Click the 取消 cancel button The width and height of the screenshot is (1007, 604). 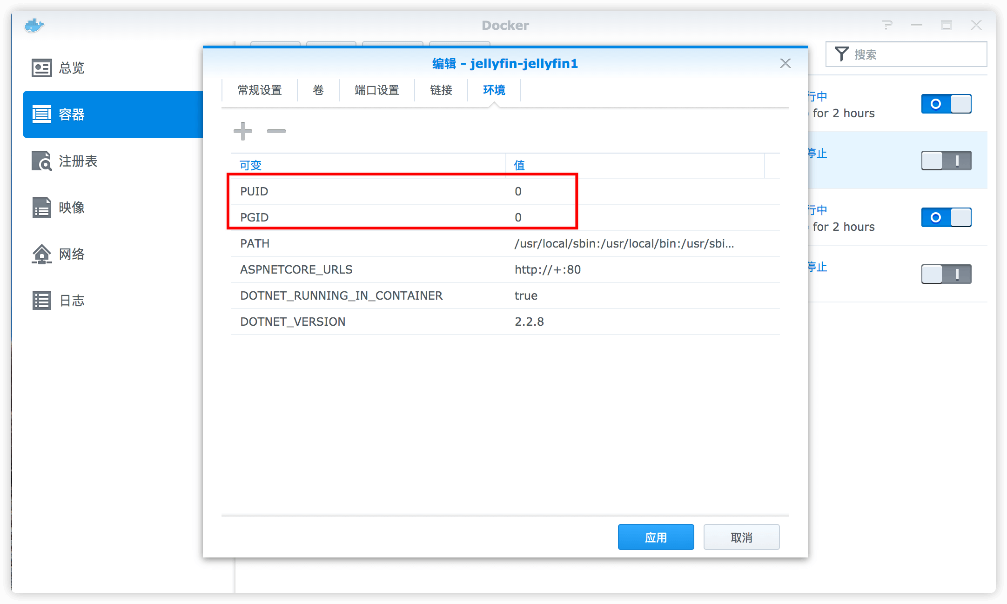point(741,537)
